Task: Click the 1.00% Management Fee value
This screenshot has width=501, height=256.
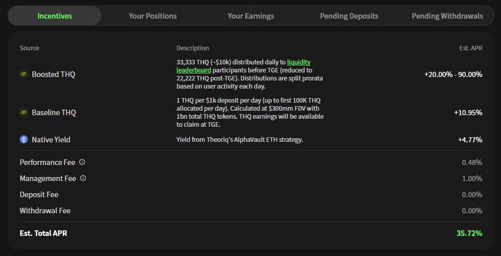Action: click(472, 179)
